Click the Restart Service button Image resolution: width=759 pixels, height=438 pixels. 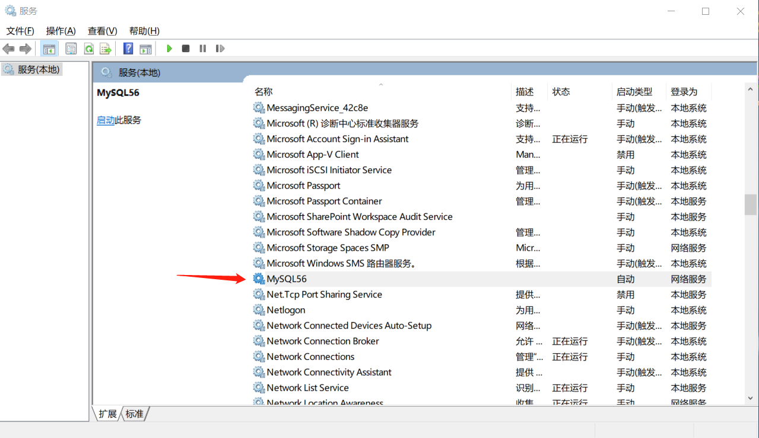(x=220, y=49)
